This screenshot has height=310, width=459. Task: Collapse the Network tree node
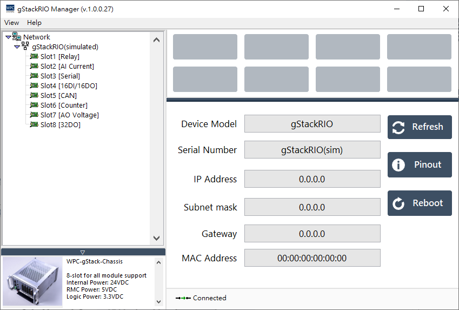click(8, 37)
